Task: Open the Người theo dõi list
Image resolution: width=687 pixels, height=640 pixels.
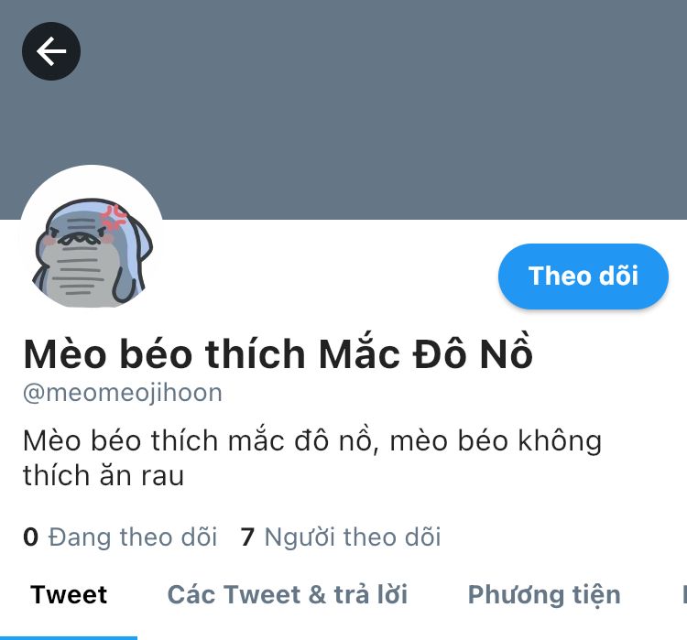Action: 341,537
